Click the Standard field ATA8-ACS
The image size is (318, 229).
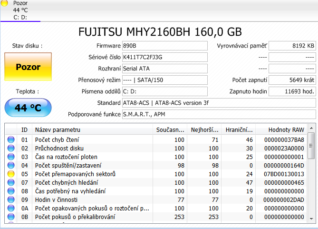219,103
